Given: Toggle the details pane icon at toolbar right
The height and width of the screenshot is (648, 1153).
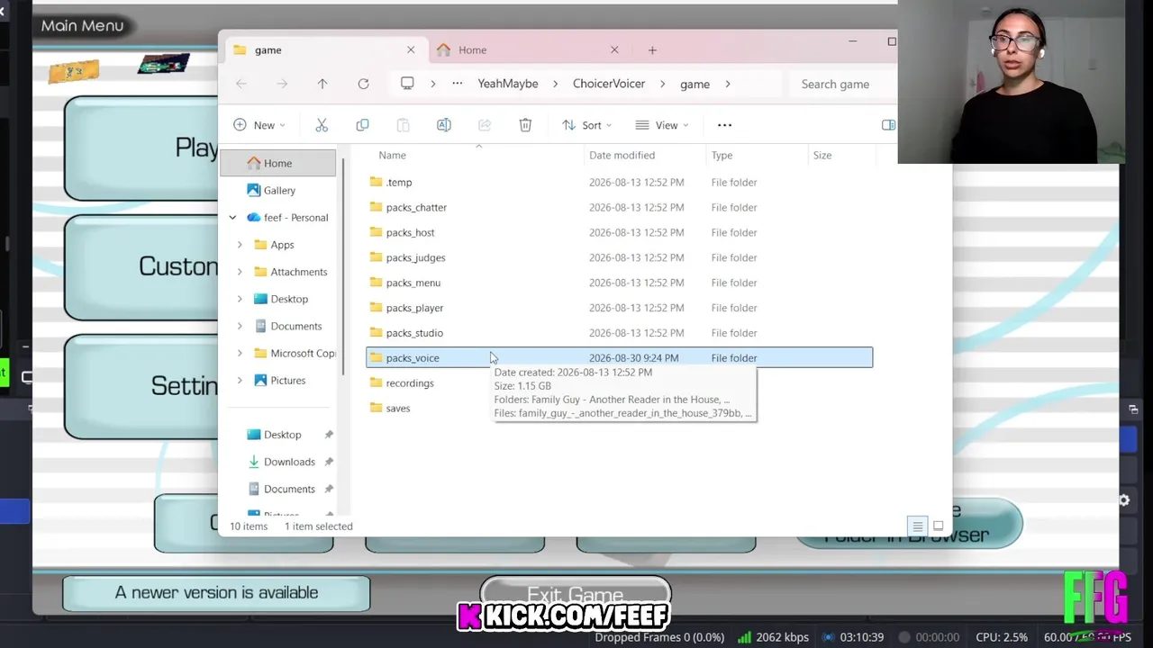Looking at the screenshot, I should [x=888, y=125].
